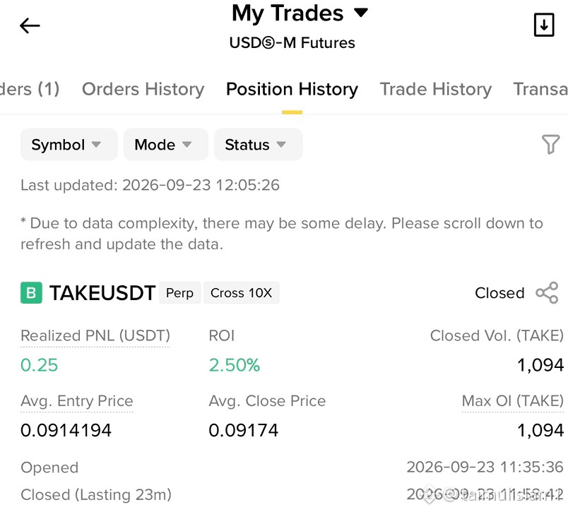568x512 pixels.
Task: Open the Status filter dropdown
Action: (x=258, y=145)
